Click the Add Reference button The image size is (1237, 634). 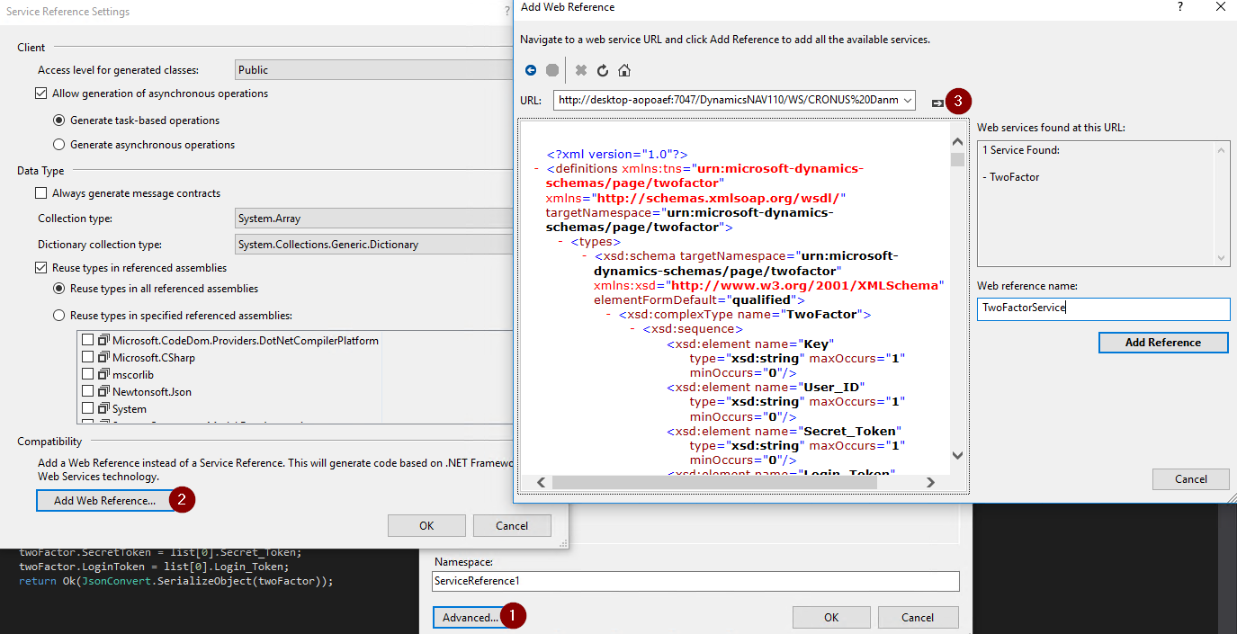(1162, 343)
